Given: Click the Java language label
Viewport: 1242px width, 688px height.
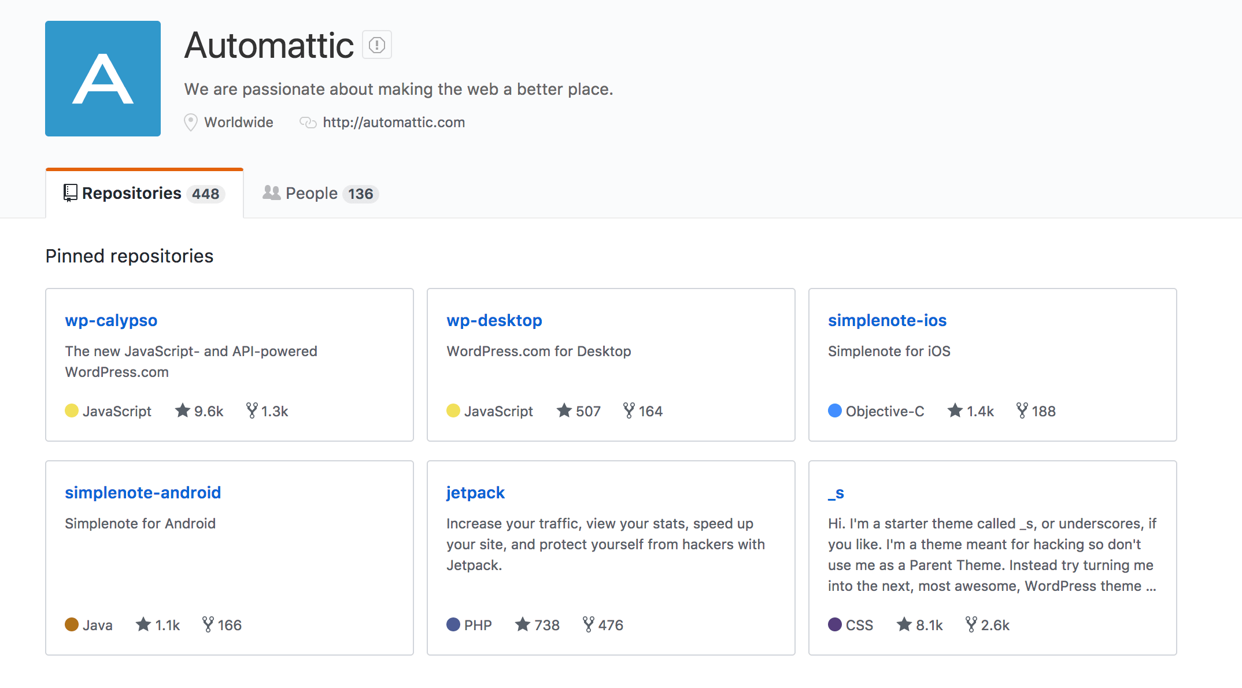Looking at the screenshot, I should coord(98,625).
